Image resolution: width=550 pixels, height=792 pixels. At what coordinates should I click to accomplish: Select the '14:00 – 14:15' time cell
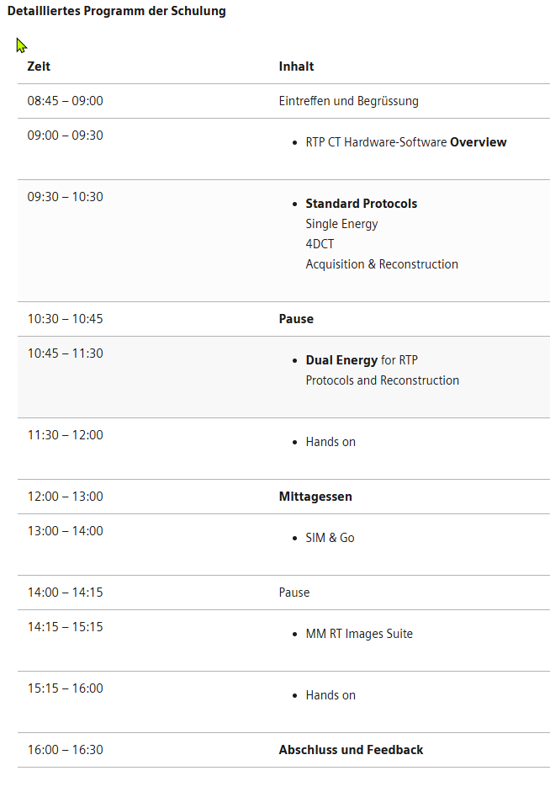click(x=65, y=593)
